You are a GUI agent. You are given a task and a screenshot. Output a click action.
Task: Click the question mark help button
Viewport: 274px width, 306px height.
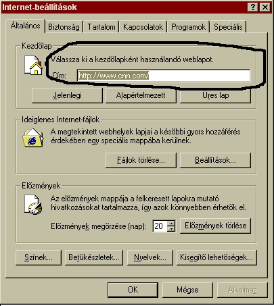tap(253, 7)
